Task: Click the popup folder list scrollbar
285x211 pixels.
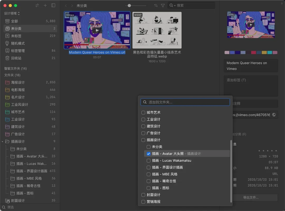Action: (x=231, y=171)
